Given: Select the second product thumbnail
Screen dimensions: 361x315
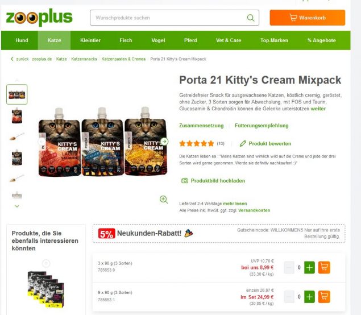Looking at the screenshot, I should click(x=17, y=115).
